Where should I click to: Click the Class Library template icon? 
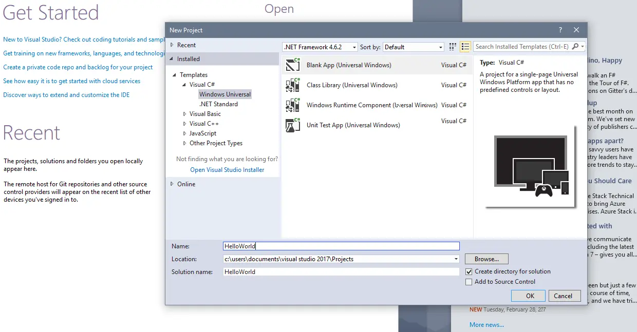tap(293, 85)
